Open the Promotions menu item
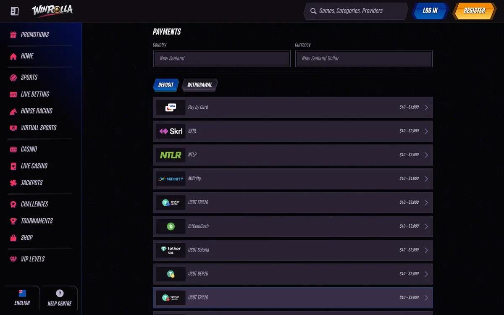The height and width of the screenshot is (315, 504). tap(35, 35)
